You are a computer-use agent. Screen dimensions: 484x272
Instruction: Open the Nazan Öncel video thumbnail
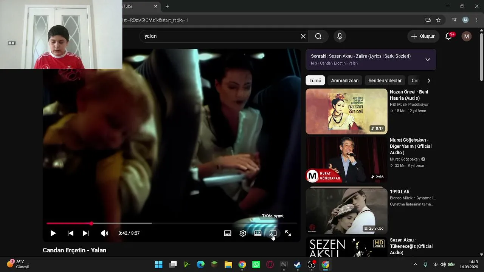point(347,111)
